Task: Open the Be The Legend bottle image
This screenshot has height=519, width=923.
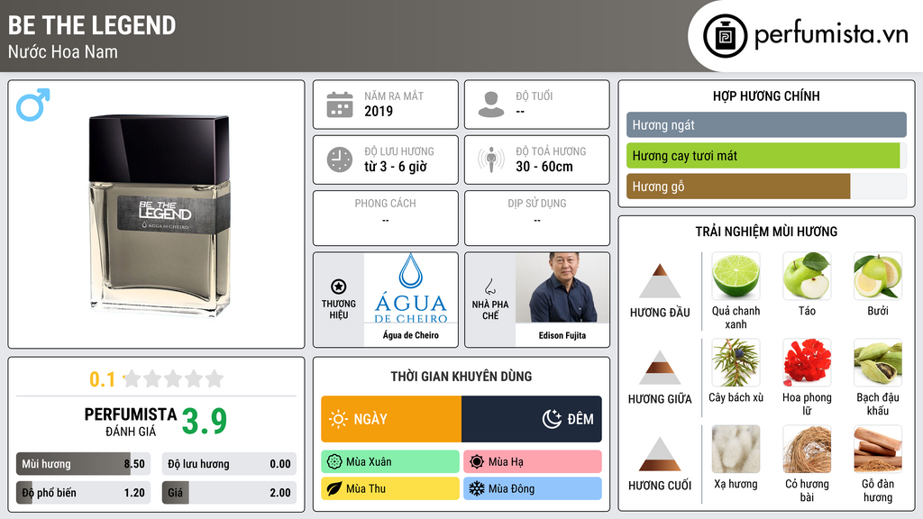Action: point(159,214)
